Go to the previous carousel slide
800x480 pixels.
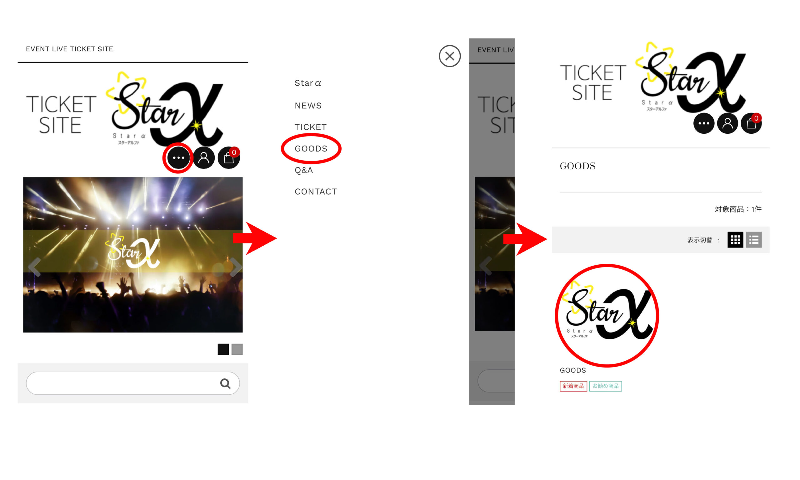click(x=34, y=267)
